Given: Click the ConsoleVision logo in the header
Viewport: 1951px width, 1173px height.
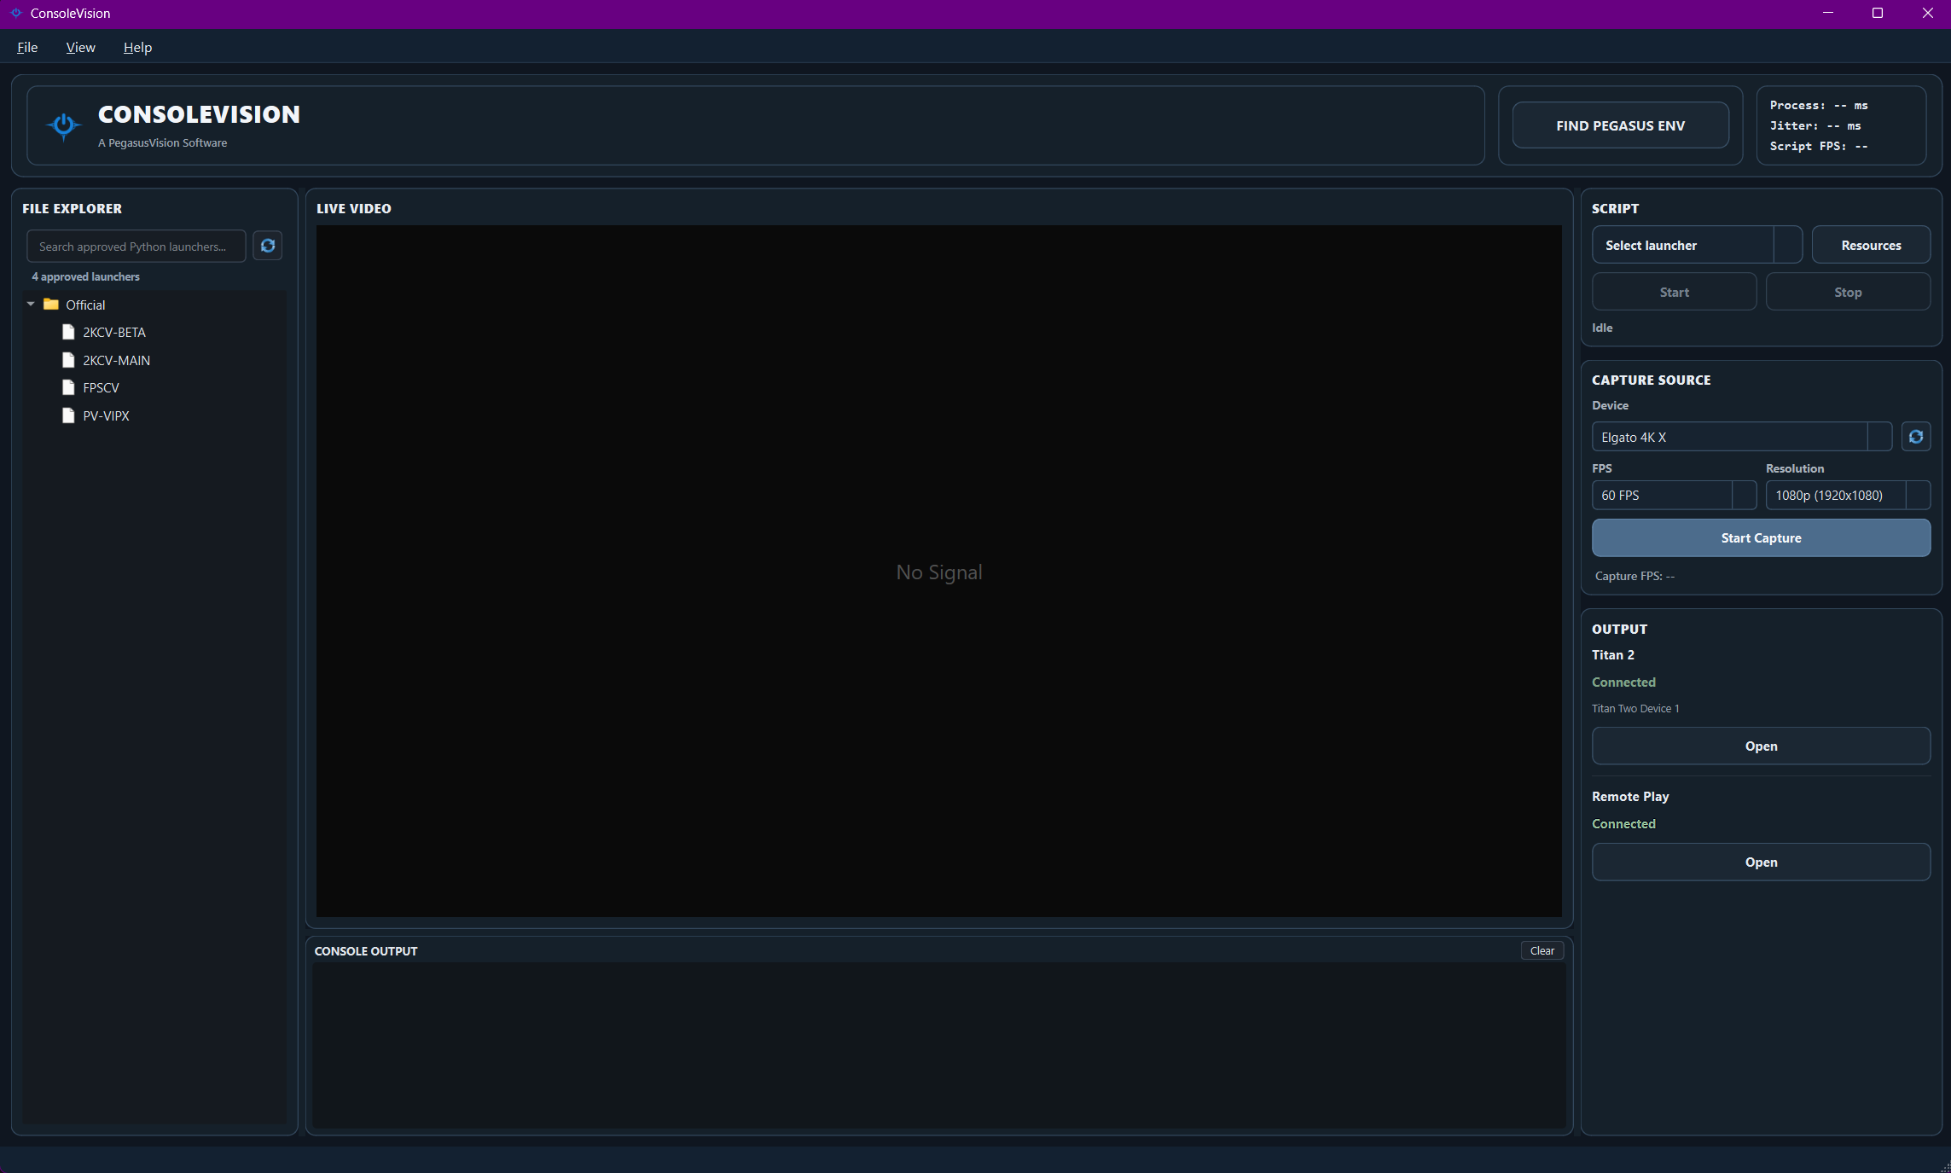Looking at the screenshot, I should 62,125.
